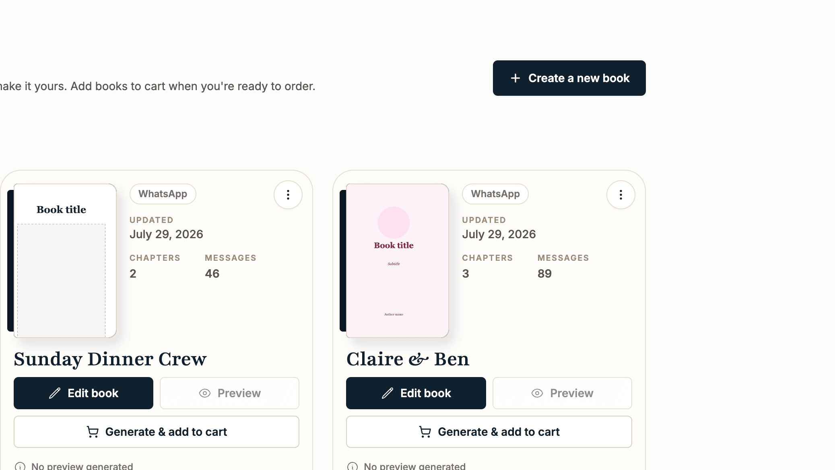
Task: Click the WhatsApp tag on Claire & Ben
Action: (495, 194)
